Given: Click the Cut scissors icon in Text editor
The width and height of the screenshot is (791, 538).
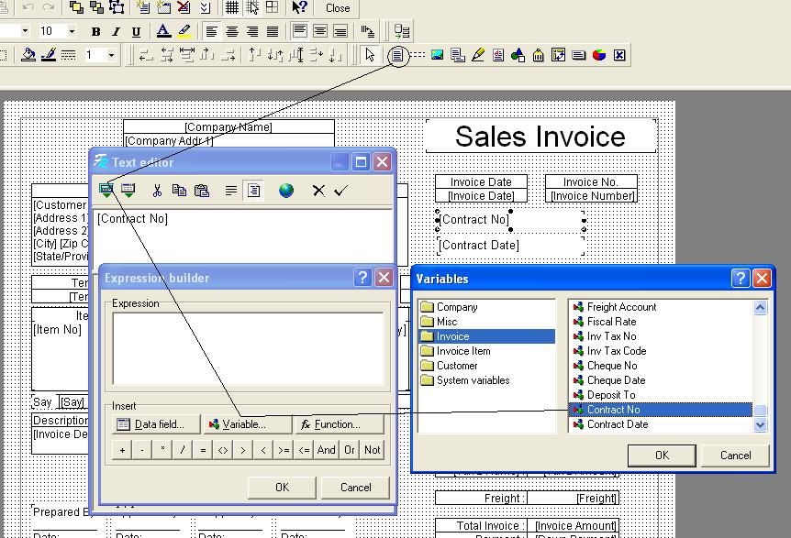Looking at the screenshot, I should click(x=157, y=191).
